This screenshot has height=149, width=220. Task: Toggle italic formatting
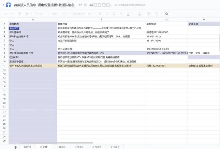click(107, 14)
